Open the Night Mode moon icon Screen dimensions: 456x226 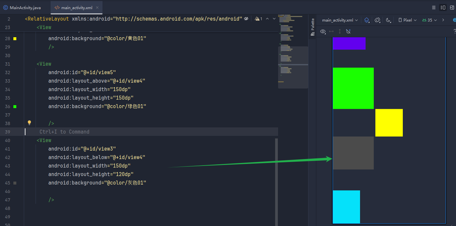388,20
